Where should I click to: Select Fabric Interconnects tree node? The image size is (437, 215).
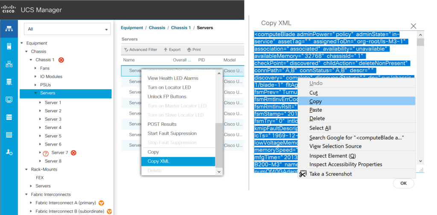point(51,195)
